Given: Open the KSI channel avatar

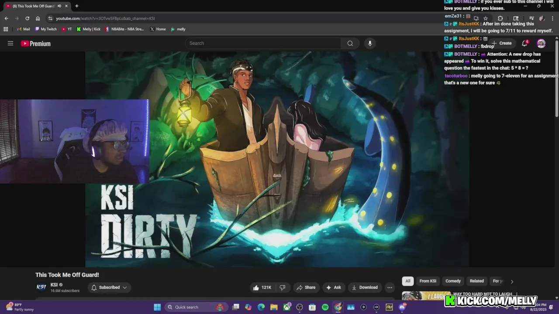Looking at the screenshot, I should coord(41,287).
